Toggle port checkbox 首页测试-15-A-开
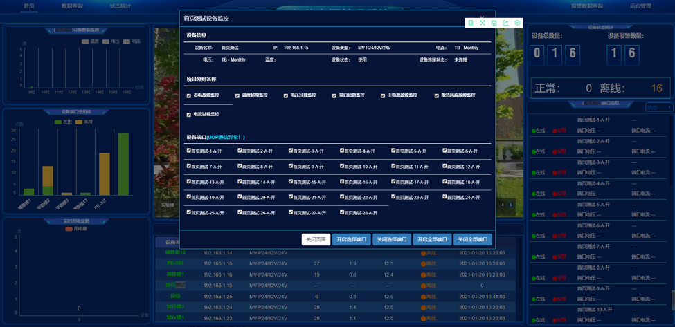 (x=291, y=181)
